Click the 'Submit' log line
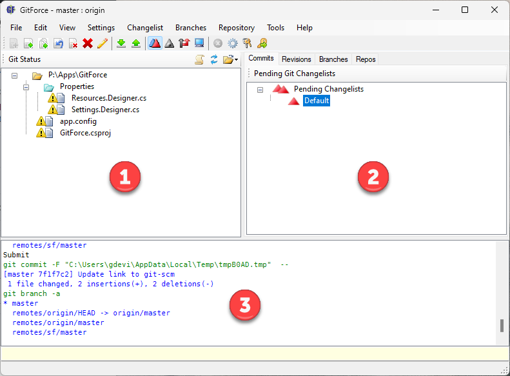 coord(16,255)
